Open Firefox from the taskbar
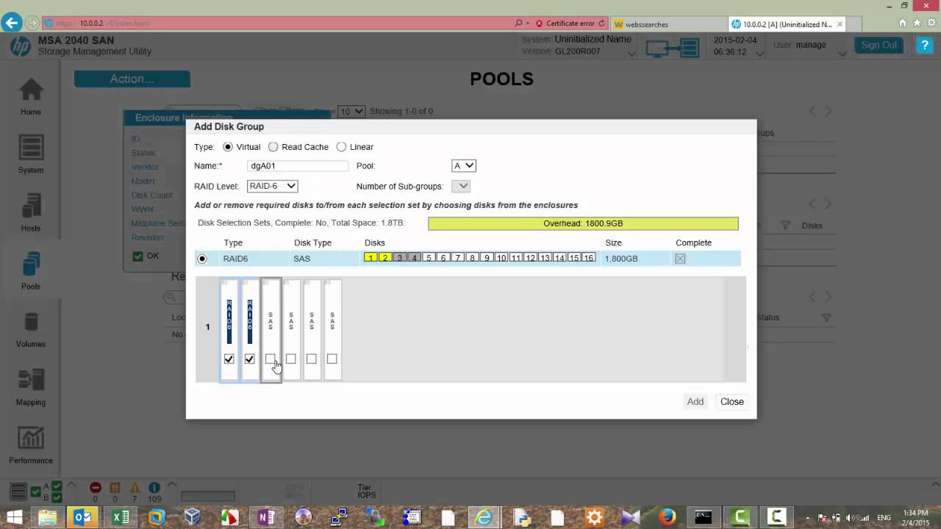This screenshot has width=941, height=529. pyautogui.click(x=667, y=517)
